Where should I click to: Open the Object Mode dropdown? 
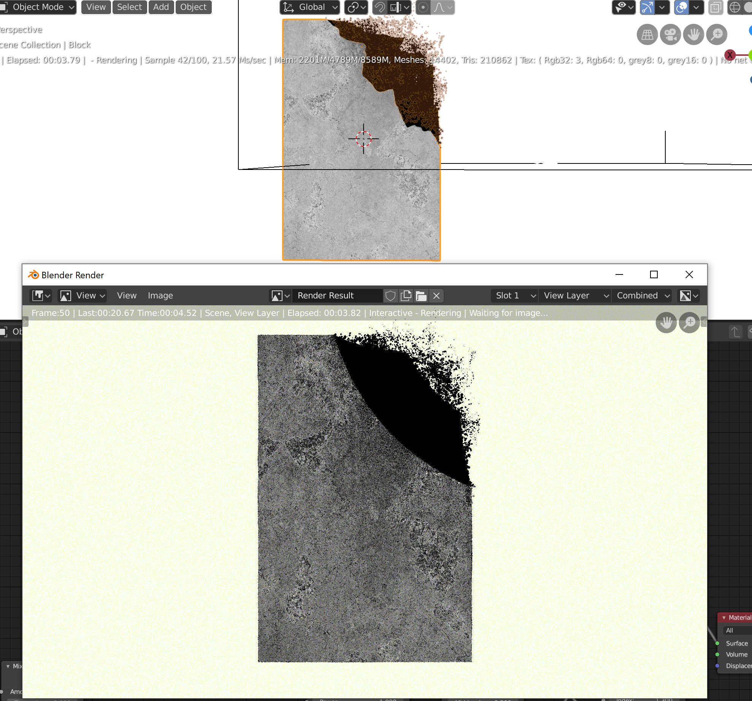pyautogui.click(x=38, y=7)
